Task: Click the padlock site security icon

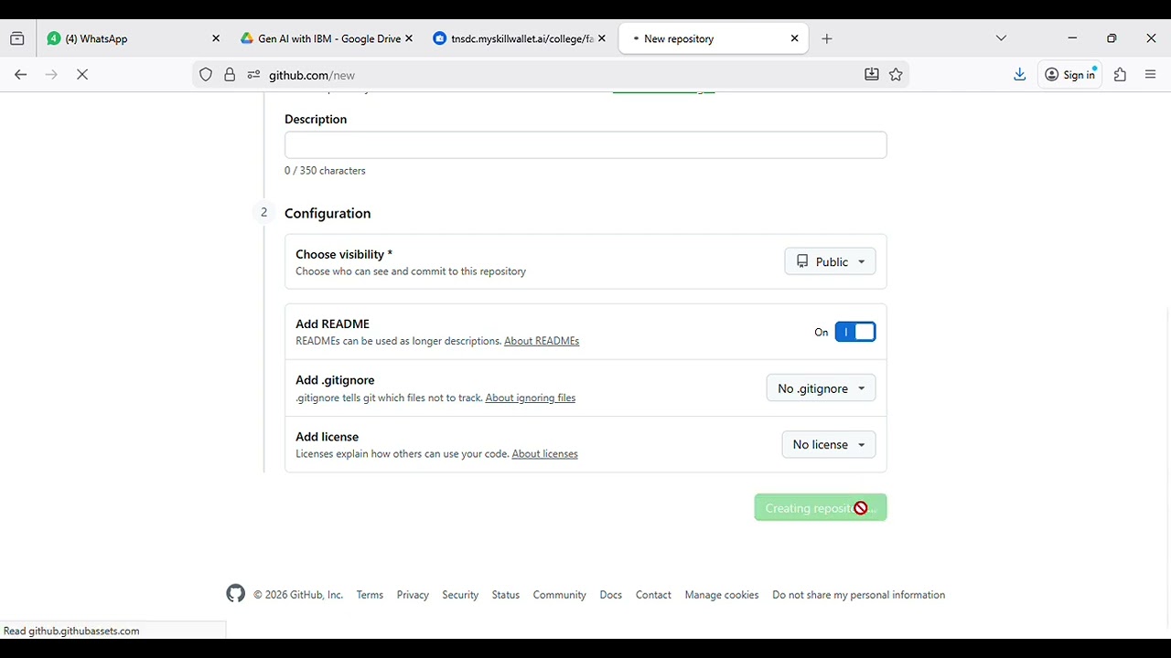Action: [230, 75]
